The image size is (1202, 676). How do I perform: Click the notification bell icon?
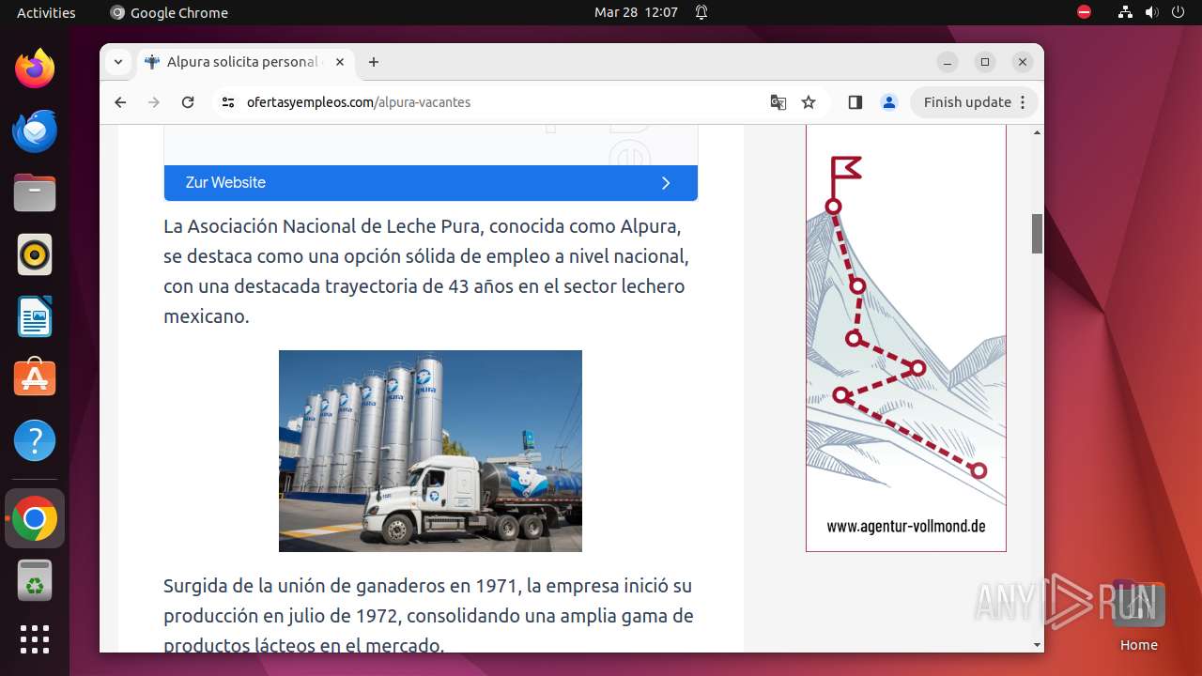click(701, 12)
